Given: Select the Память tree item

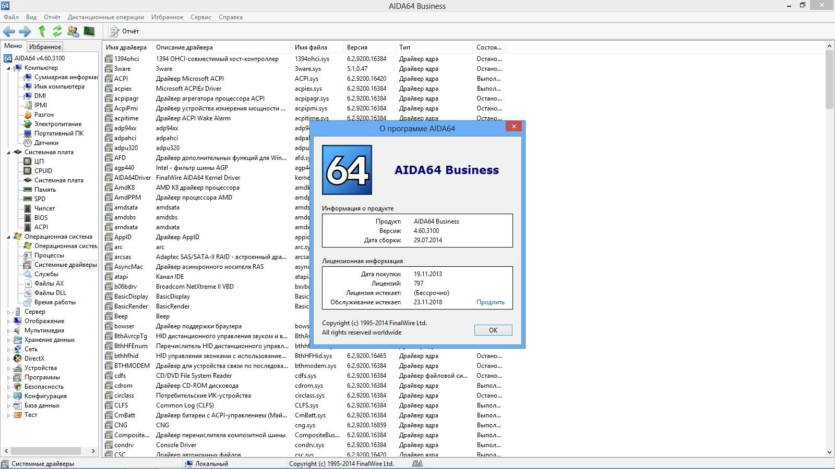Looking at the screenshot, I should pyautogui.click(x=45, y=190).
